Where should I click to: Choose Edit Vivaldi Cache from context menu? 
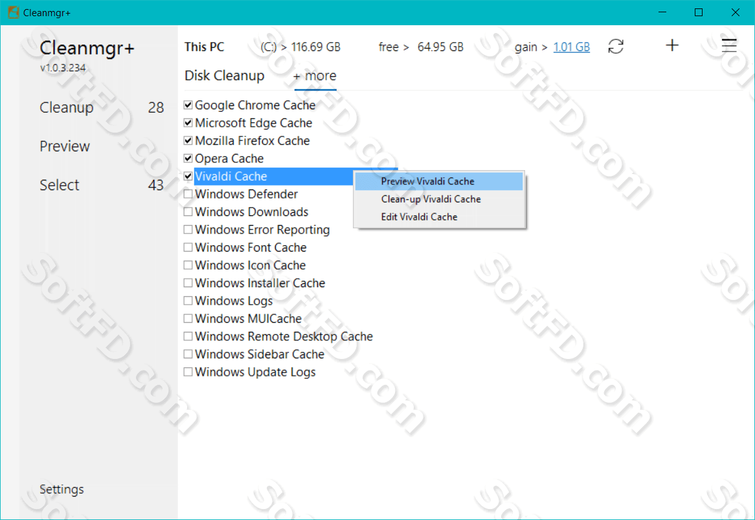438,217
